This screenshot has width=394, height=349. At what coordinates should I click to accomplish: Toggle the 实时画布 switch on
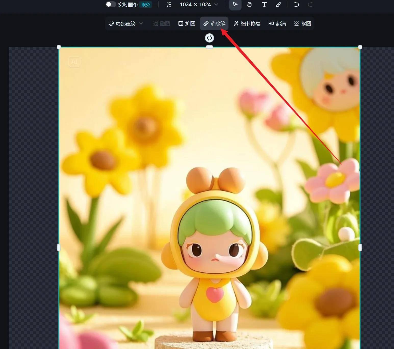(111, 4)
